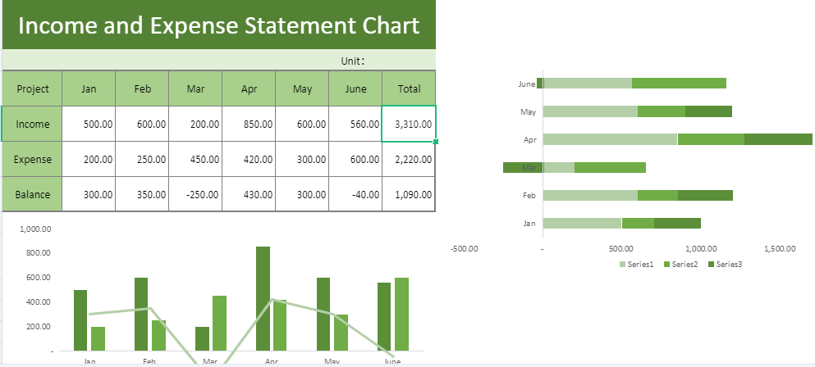Select the negative Mar bar segment

[523, 167]
